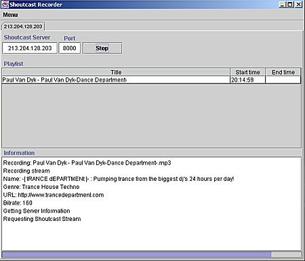The height and width of the screenshot is (261, 305).
Task: Minimize the Shoutcast Recorder window
Action: coord(282,4)
